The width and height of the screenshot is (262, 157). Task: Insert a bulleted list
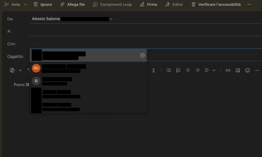coord(169,70)
